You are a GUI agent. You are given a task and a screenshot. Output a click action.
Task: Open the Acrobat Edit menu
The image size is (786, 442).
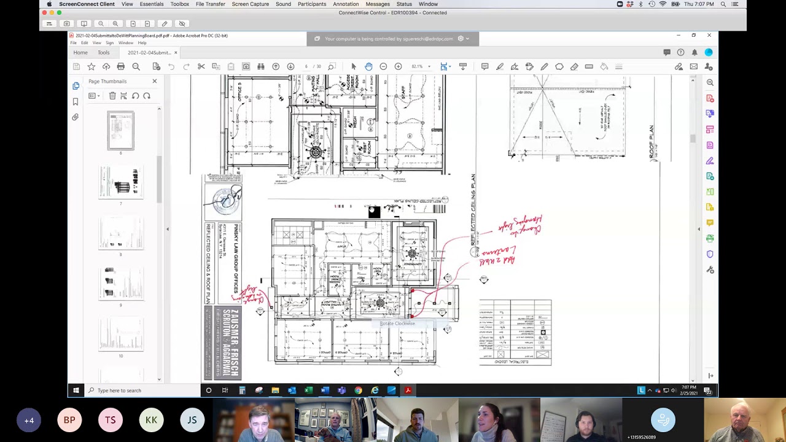click(84, 43)
